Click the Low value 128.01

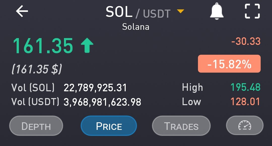pyautogui.click(x=245, y=102)
